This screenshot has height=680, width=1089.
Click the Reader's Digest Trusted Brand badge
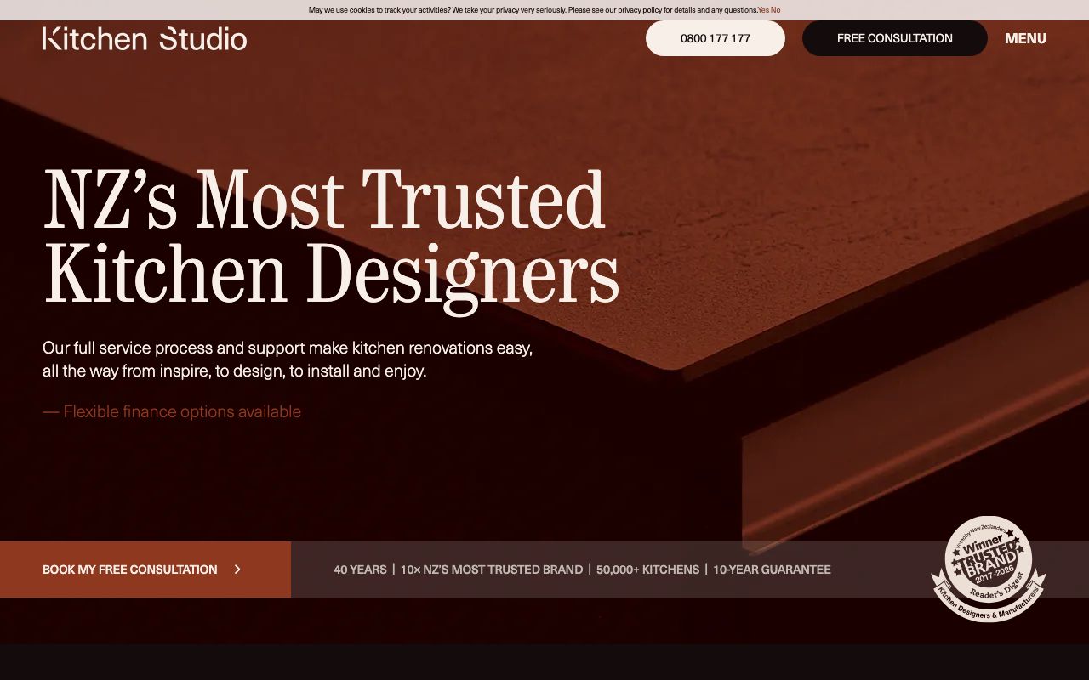(989, 569)
